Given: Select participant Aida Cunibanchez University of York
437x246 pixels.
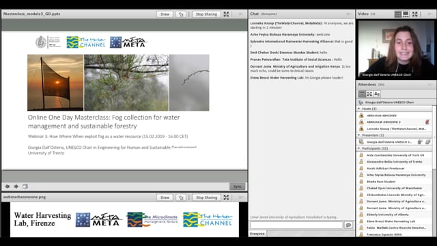Looking at the screenshot, I should pyautogui.click(x=395, y=155).
